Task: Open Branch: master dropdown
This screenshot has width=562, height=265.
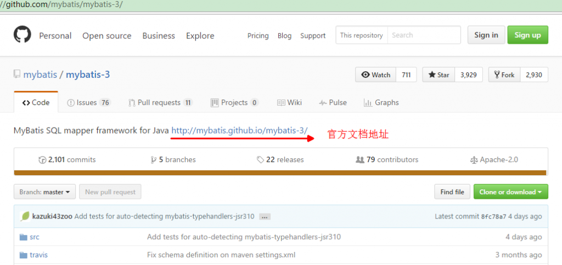Action: 45,192
